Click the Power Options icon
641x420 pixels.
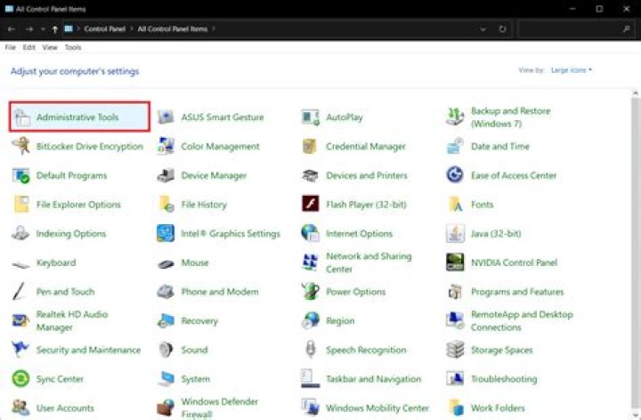(311, 291)
